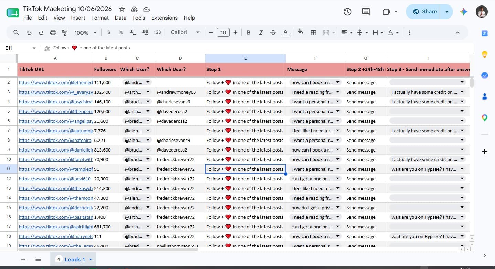
Task: Format as currency dollar sign
Action: coord(109,32)
